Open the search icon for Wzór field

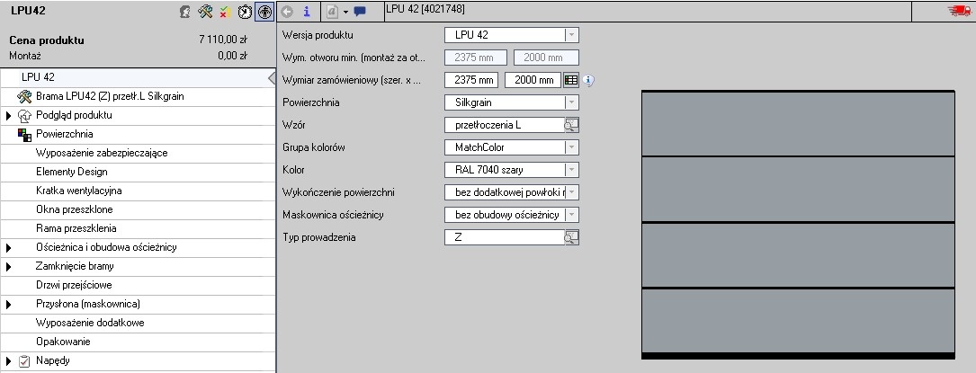[571, 125]
